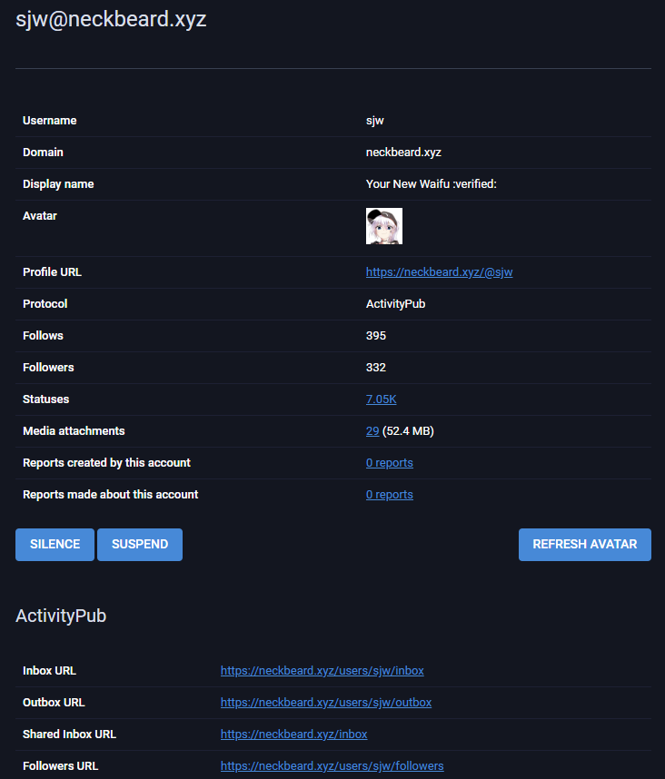Screen dimensions: 665x779
Task: Select the protocol value ActivityPub
Action: click(x=395, y=304)
